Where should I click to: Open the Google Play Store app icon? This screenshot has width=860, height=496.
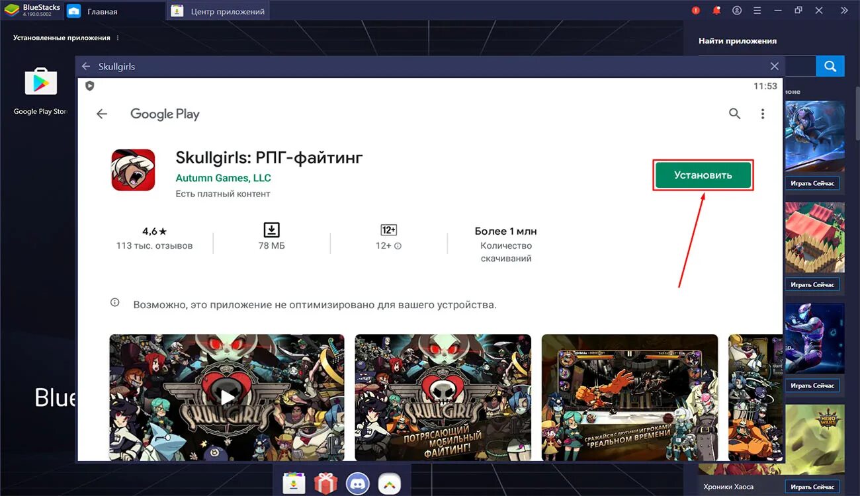[x=41, y=82]
